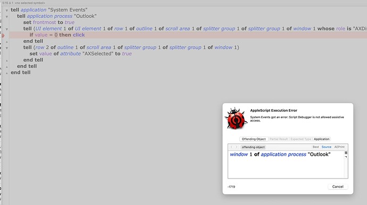Viewport: 367px width, 205px height.
Task: Select the AEPrint view mode
Action: click(339, 147)
